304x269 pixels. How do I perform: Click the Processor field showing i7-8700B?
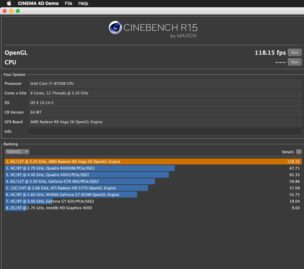[x=165, y=83]
